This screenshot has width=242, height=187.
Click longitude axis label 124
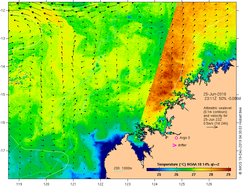tap(155, 184)
